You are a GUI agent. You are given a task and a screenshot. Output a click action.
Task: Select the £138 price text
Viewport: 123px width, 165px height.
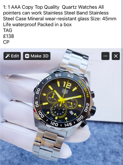9,36
